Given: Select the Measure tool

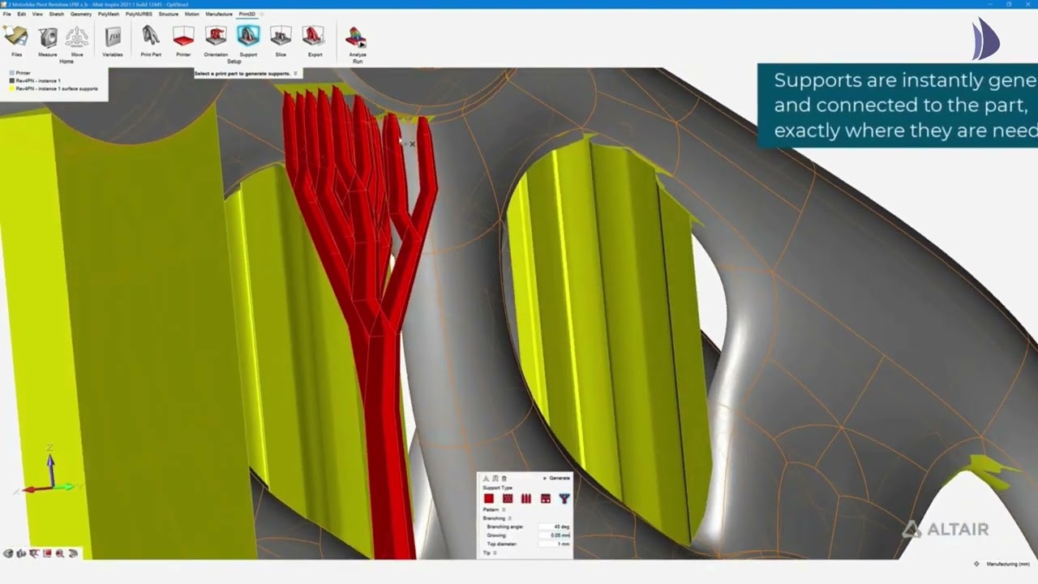Looking at the screenshot, I should pos(48,41).
